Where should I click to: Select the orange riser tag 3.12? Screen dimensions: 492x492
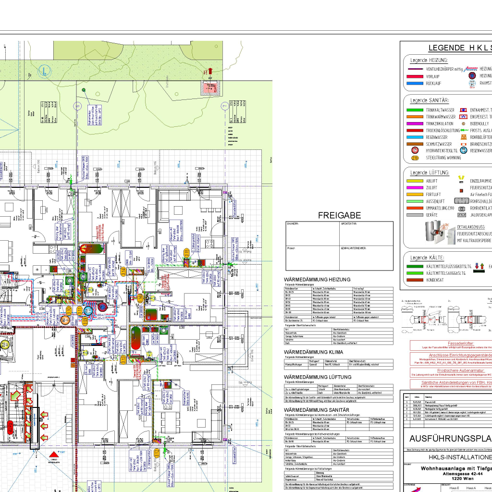[x=157, y=453]
